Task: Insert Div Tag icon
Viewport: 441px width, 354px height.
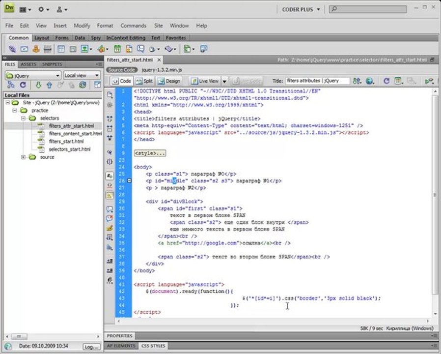Action: click(x=73, y=49)
